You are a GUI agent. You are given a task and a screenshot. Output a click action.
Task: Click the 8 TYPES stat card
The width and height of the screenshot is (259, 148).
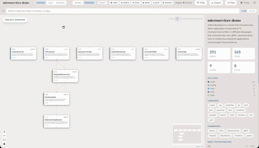click(x=244, y=67)
